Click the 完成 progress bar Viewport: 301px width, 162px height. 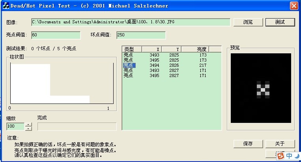point(77,126)
